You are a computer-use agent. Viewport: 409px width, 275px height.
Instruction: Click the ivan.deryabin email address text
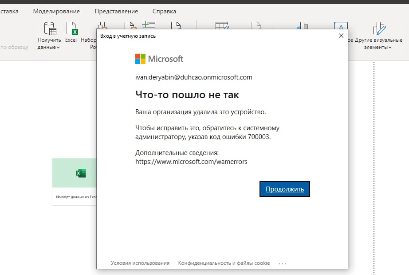pyautogui.click(x=193, y=77)
